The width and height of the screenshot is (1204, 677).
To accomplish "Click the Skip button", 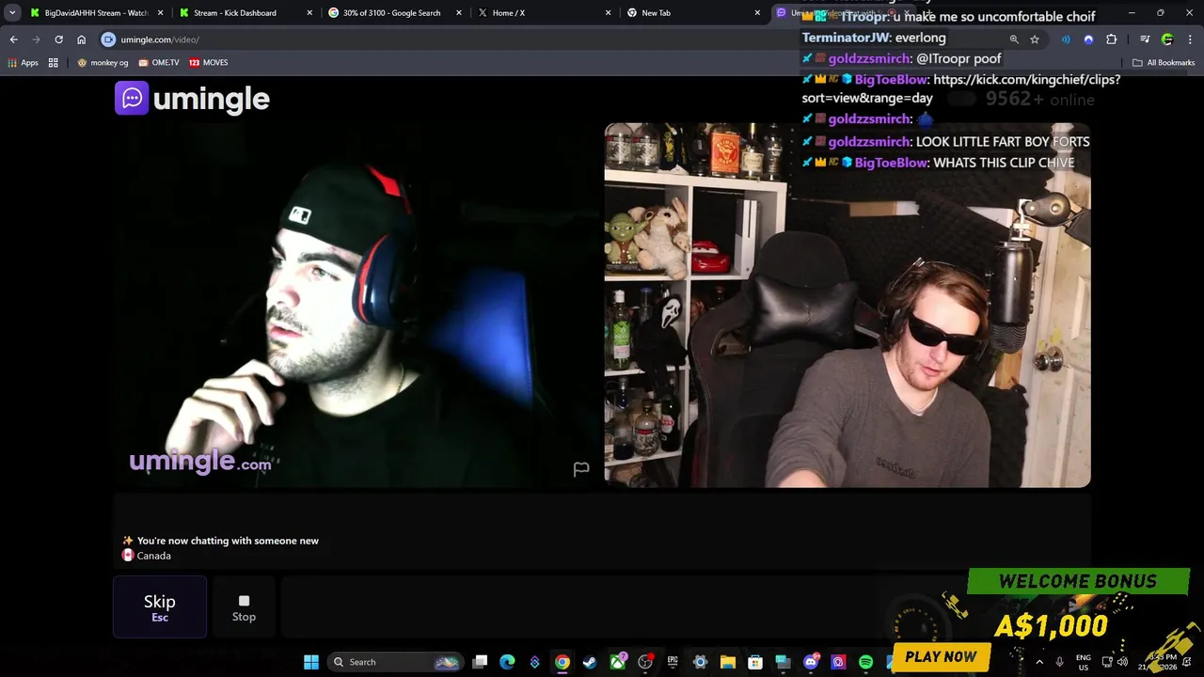I will [x=160, y=606].
